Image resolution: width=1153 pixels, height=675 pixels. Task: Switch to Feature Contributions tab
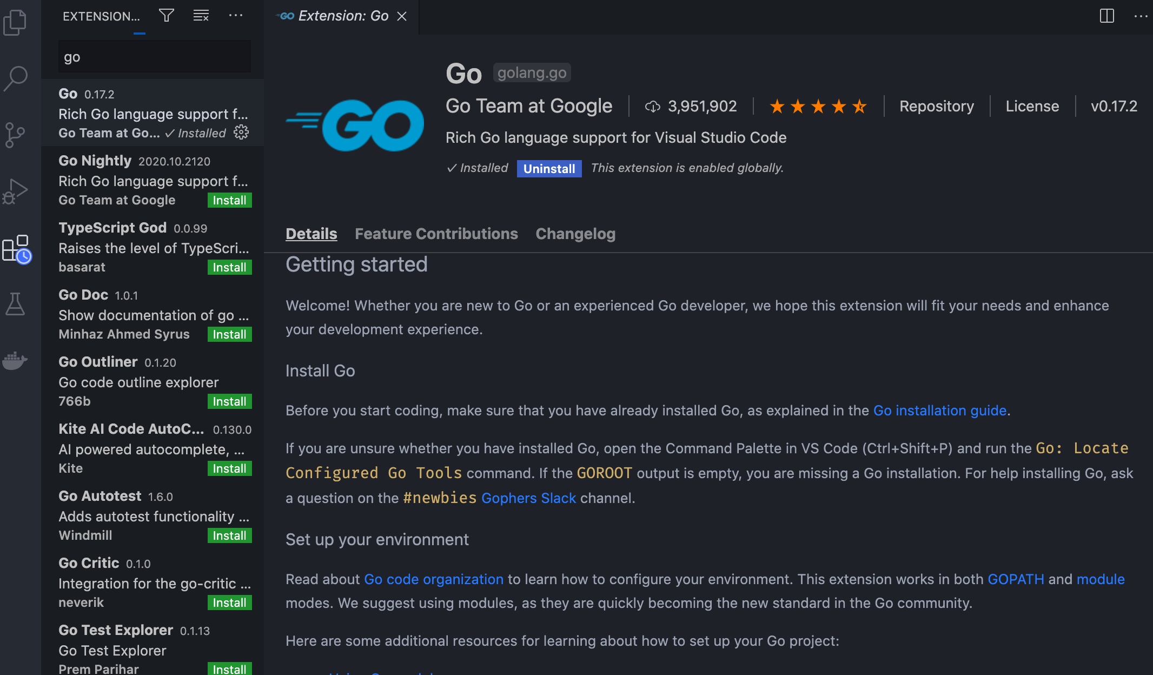click(436, 234)
